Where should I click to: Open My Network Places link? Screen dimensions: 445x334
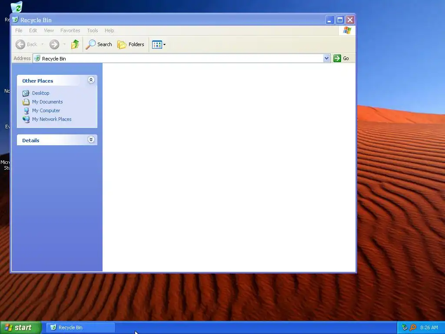[52, 119]
